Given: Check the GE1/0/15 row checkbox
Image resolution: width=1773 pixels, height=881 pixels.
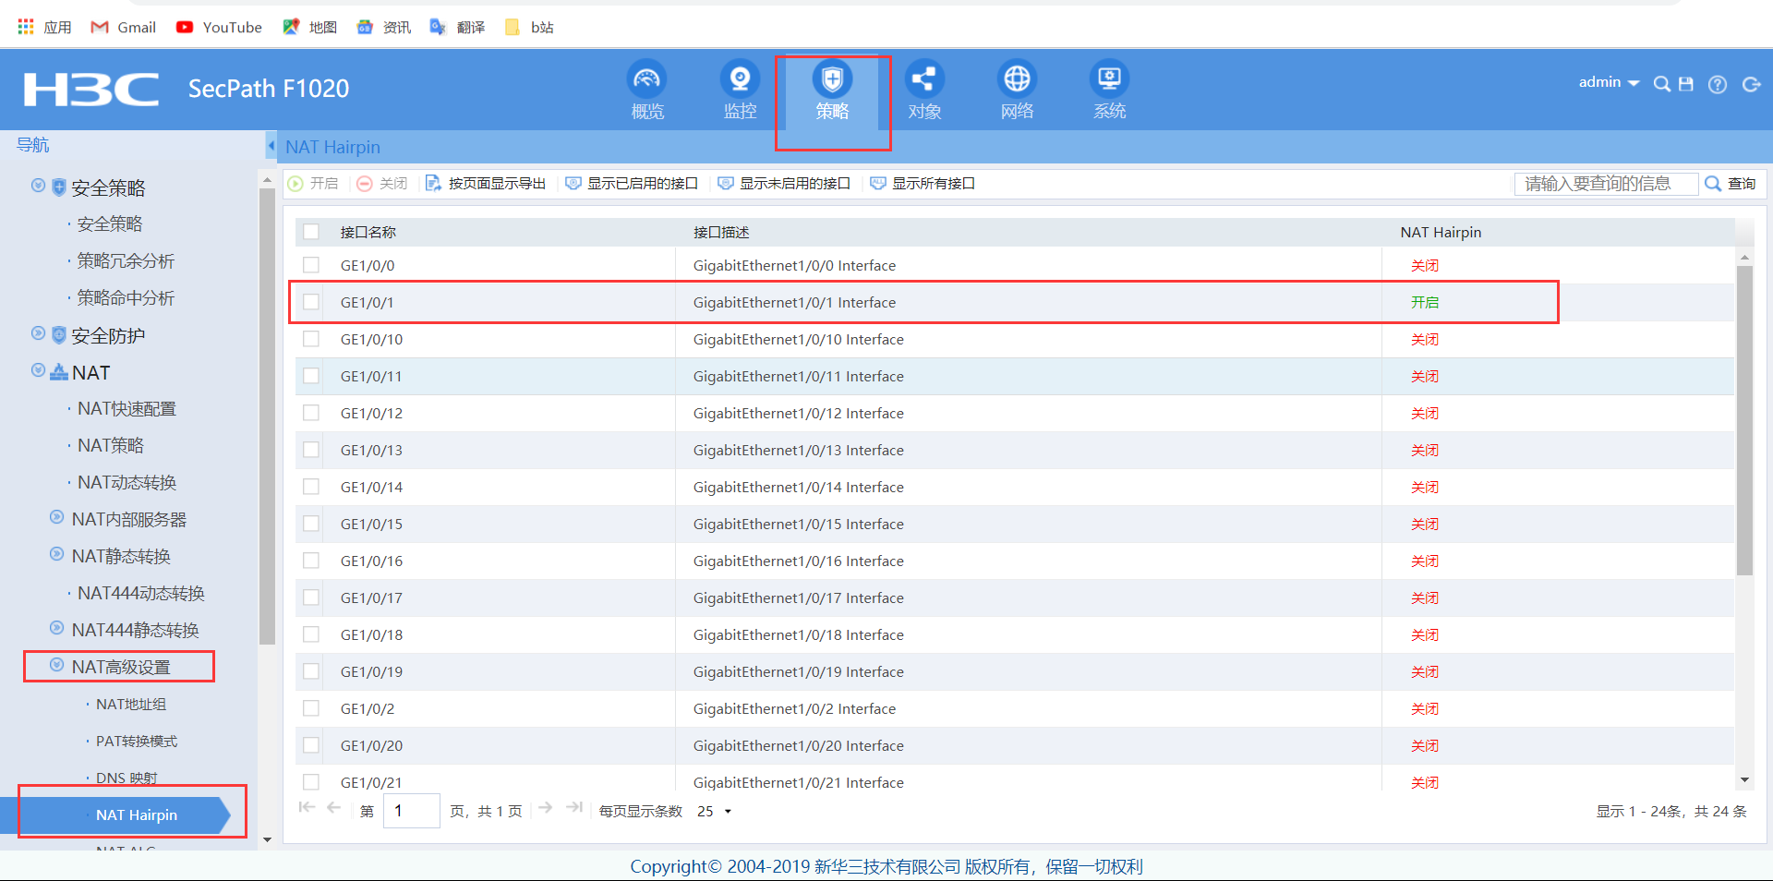Looking at the screenshot, I should pyautogui.click(x=311, y=524).
